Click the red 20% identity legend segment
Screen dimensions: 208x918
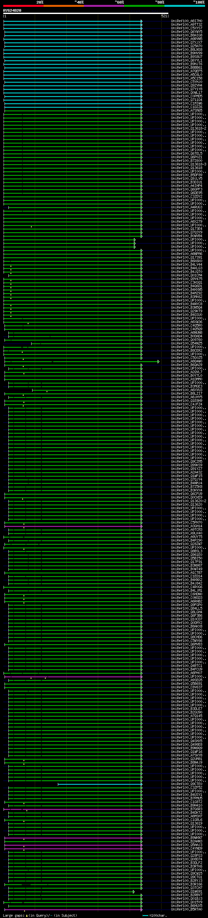coord(23,6)
